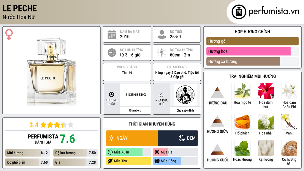
Task: Click the nose icon above Nhà pha chế
Action: point(161,94)
